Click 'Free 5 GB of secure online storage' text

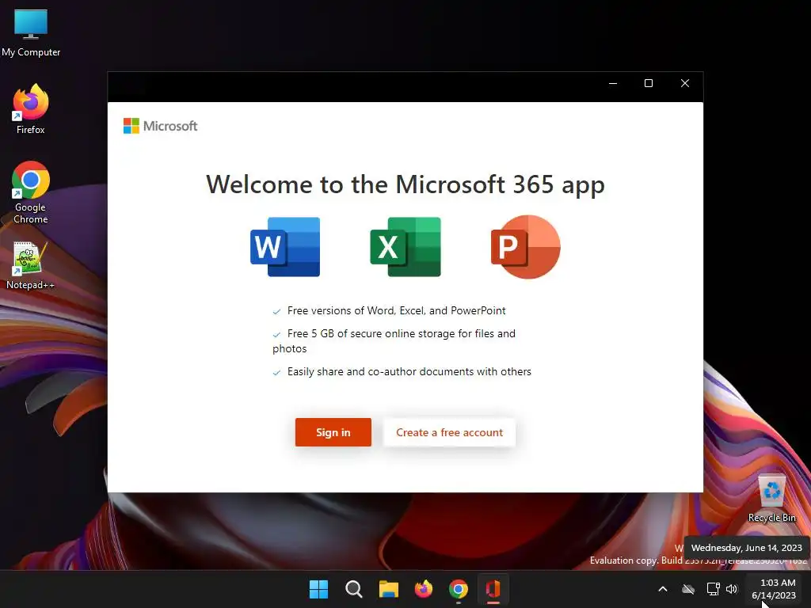394,340
